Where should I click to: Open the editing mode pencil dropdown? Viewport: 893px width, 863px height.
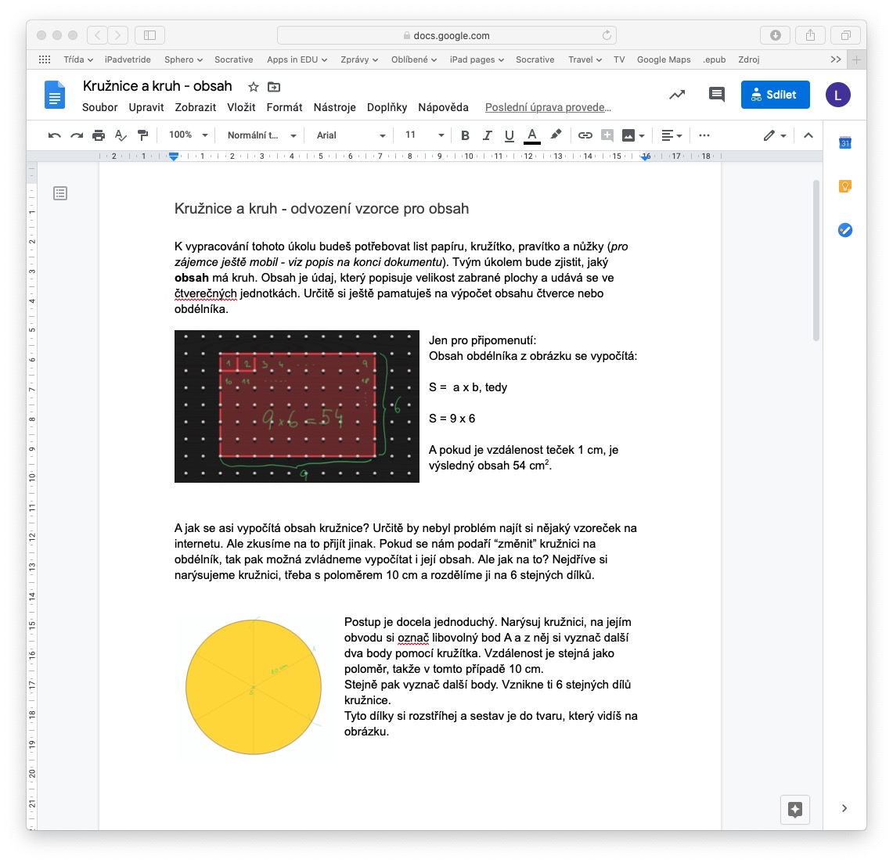pyautogui.click(x=775, y=135)
